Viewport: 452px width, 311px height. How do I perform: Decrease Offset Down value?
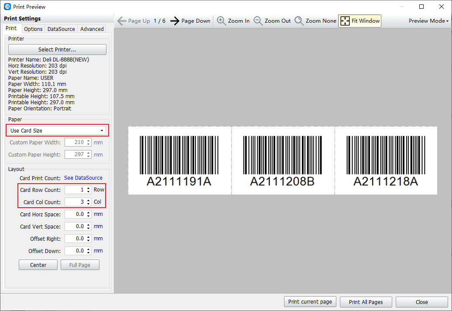pyautogui.click(x=89, y=253)
